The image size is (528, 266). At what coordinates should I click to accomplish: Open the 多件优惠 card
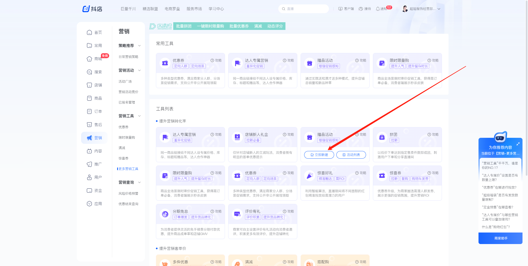coord(190,260)
